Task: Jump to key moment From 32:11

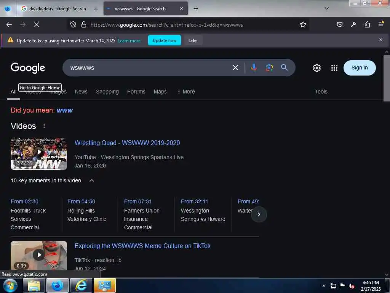Action: 194,201
